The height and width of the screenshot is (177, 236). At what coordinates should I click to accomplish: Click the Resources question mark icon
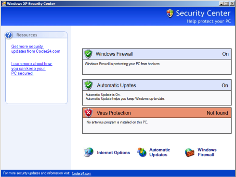[9, 35]
